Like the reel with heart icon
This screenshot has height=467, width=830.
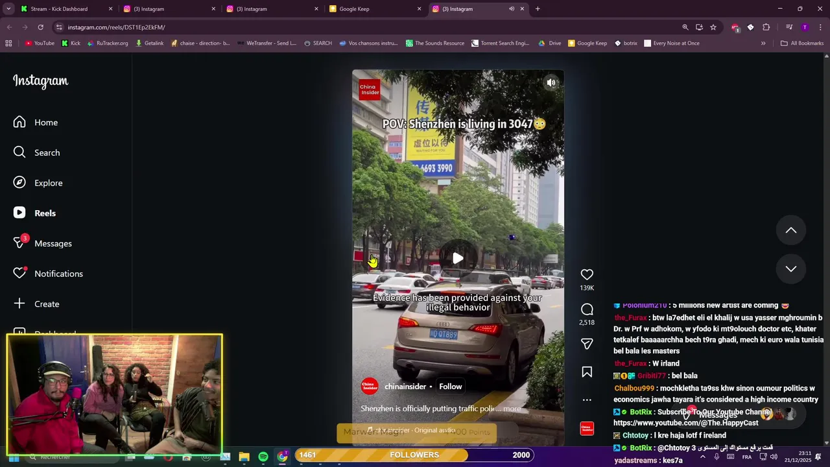click(x=587, y=274)
